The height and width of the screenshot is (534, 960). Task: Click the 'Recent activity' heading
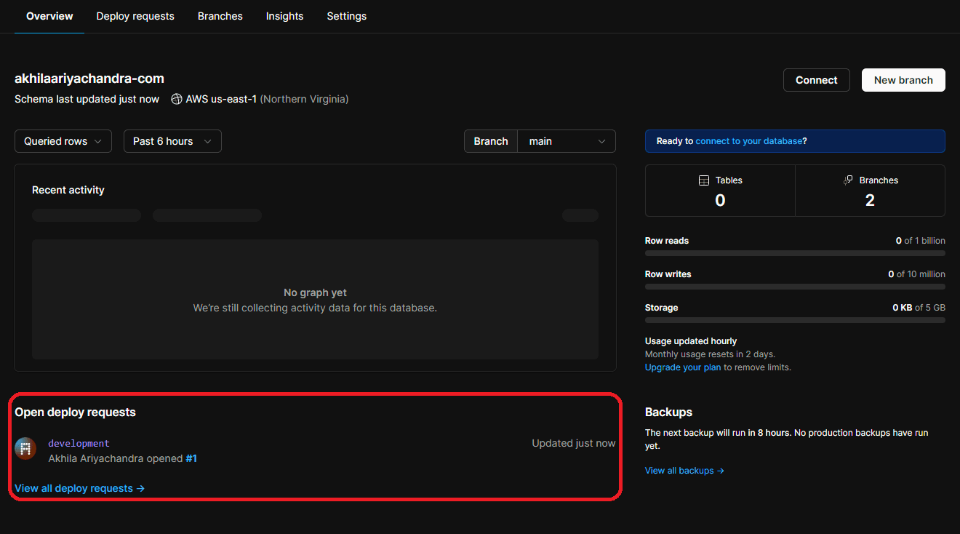[68, 190]
